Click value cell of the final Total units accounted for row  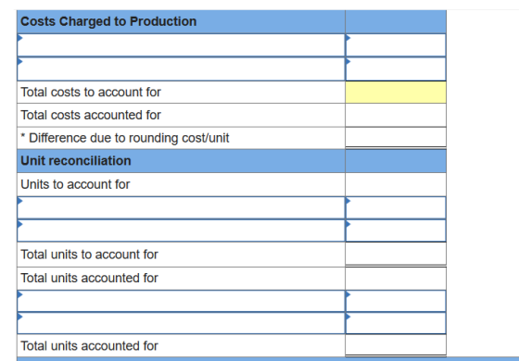coord(396,345)
